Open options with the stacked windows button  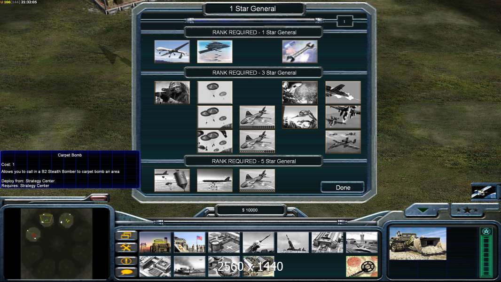(126, 235)
